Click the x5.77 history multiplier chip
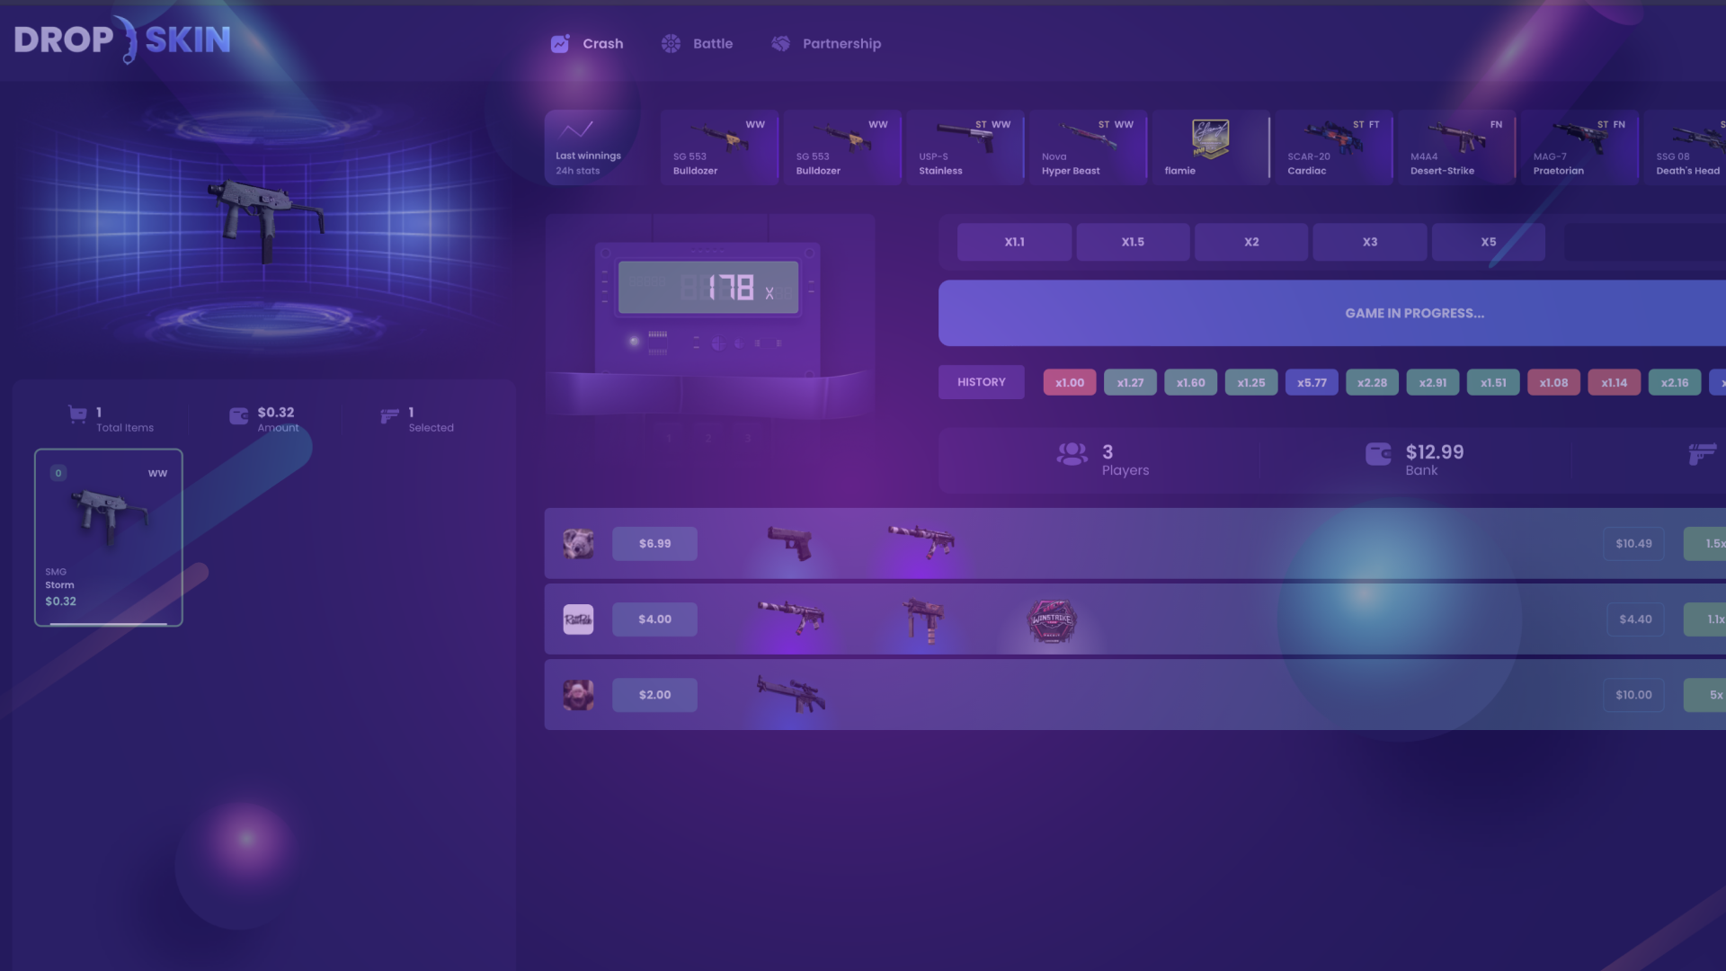This screenshot has height=971, width=1726. tap(1312, 381)
